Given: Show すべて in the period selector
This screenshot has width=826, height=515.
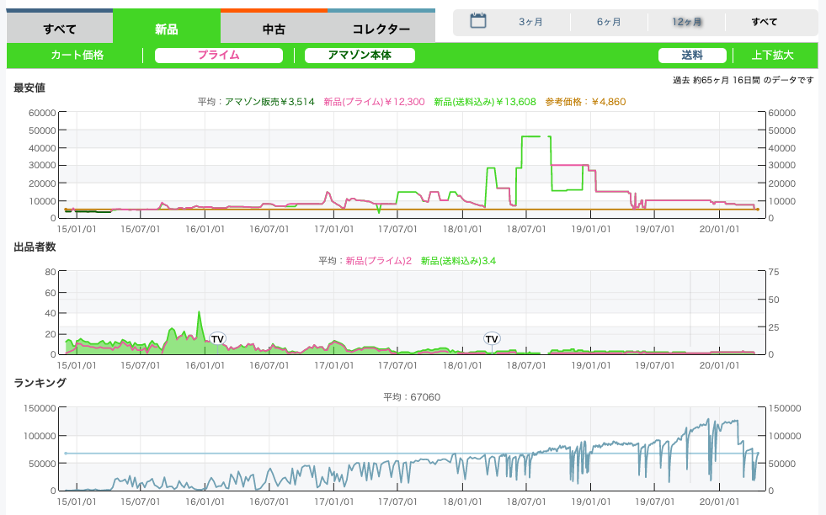Looking at the screenshot, I should point(765,22).
